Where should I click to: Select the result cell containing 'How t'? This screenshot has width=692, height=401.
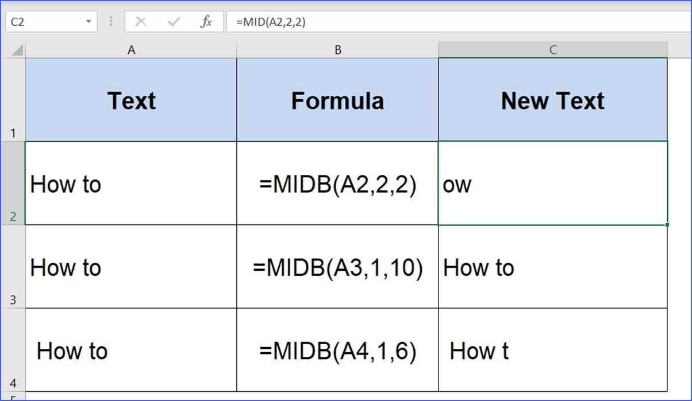pos(552,351)
